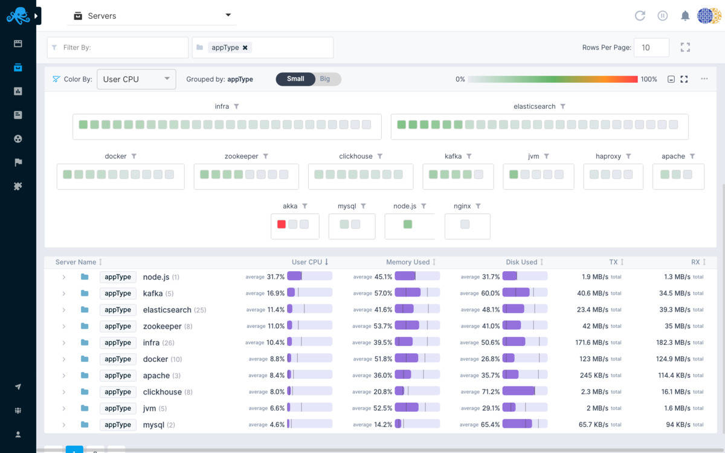This screenshot has width=725, height=453.
Task: Open the more options ellipsis menu
Action: [x=704, y=79]
